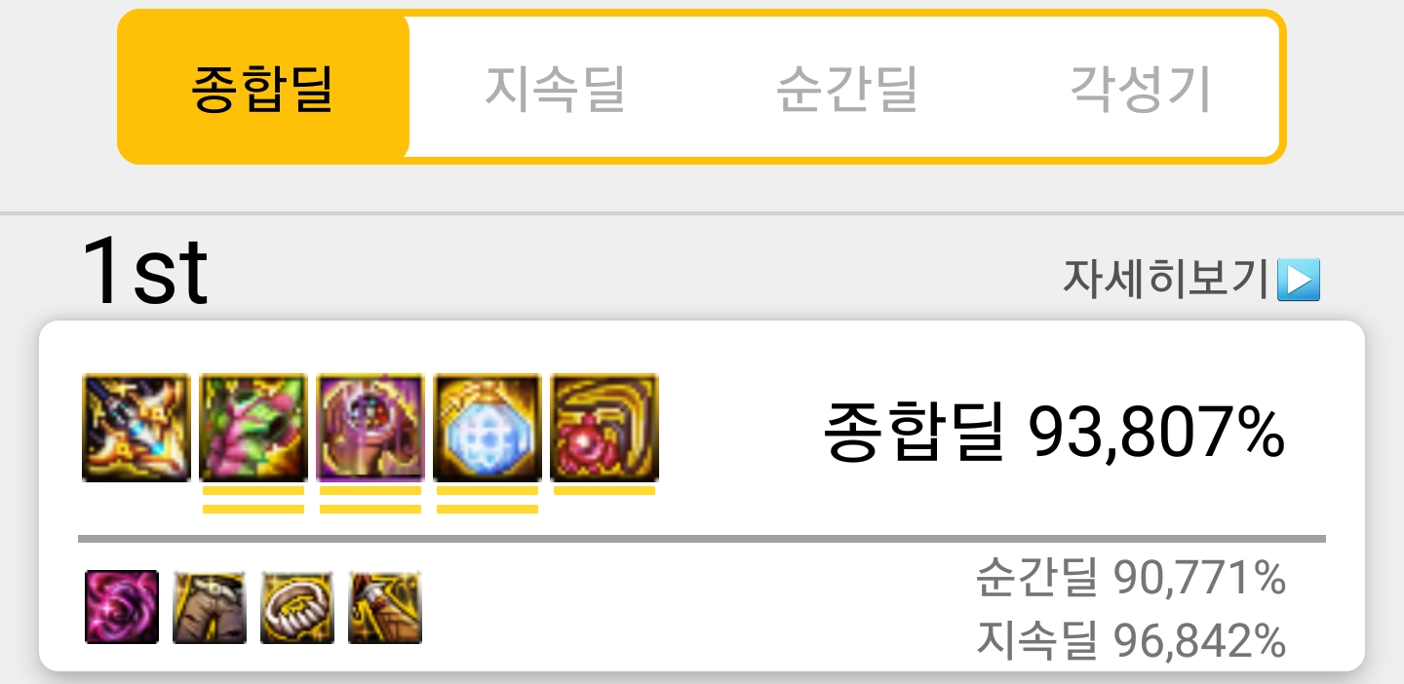
Task: Click the blue play arrow beside 자세히보기
Action: click(x=1299, y=281)
